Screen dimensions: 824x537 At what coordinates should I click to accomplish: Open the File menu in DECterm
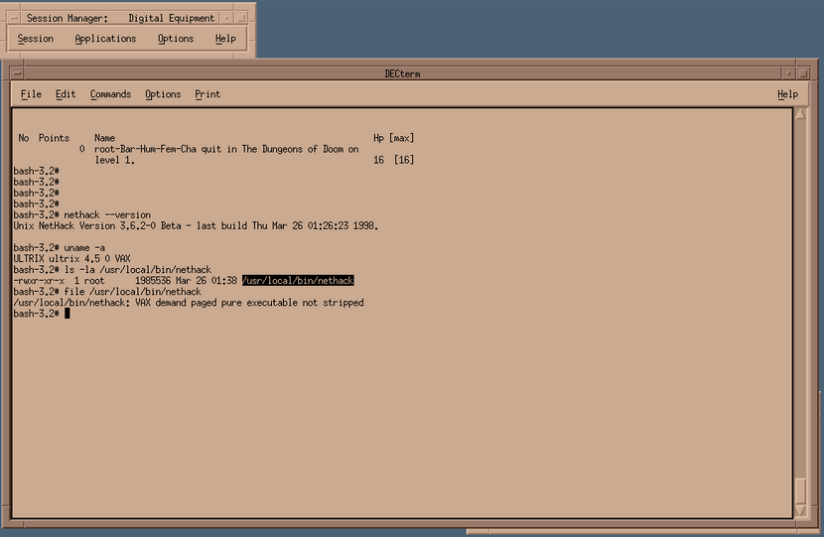[31, 94]
